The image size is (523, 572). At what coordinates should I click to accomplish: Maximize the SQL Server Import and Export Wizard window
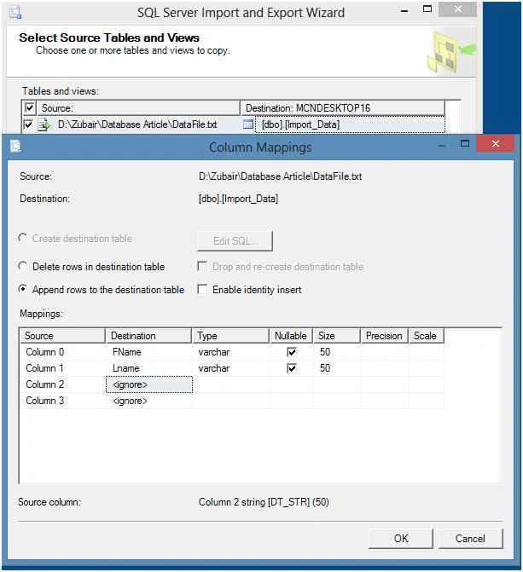(427, 9)
